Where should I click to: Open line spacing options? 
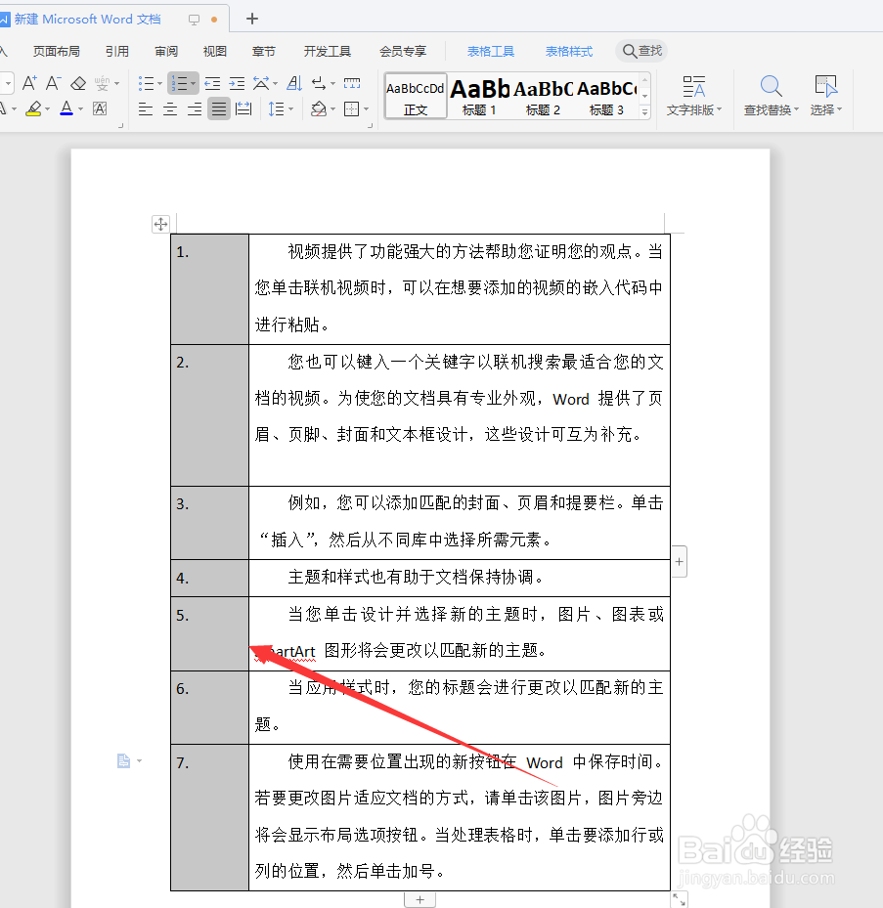click(x=277, y=108)
